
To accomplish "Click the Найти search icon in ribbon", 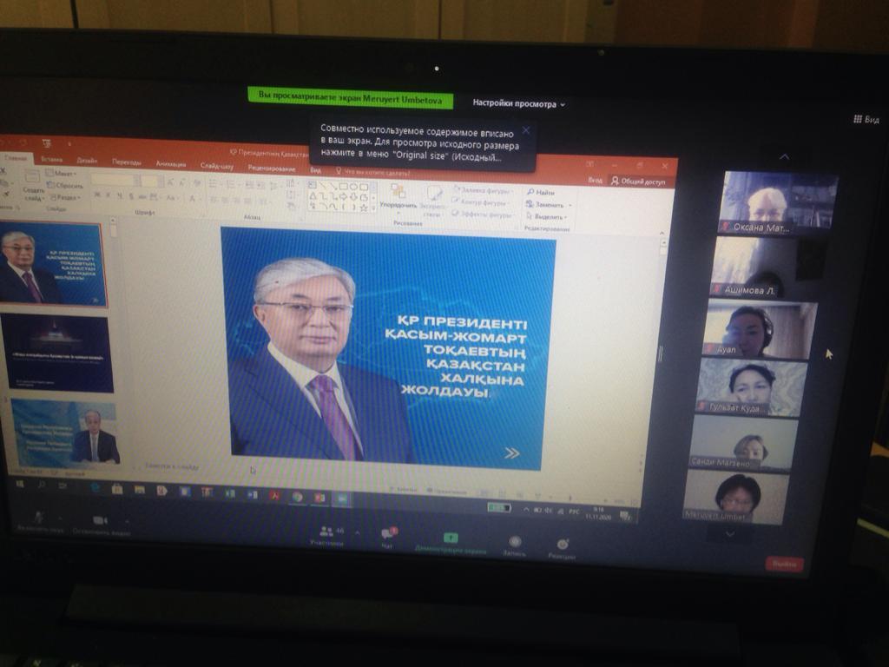I will tap(530, 192).
